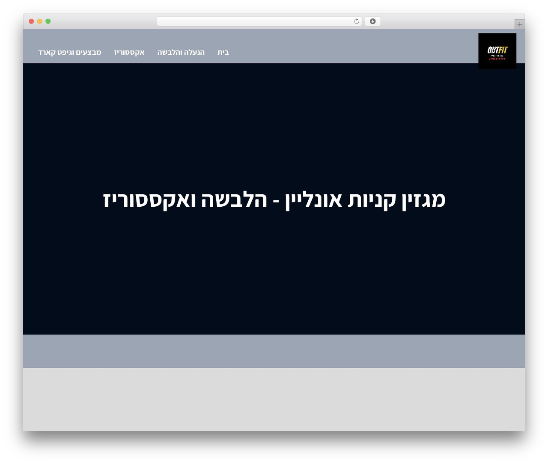Screen dimensions: 548x464
Task: Minimize the window with the yellow button
Action: 40,21
